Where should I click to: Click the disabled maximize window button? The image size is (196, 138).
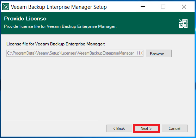click(x=163, y=7)
